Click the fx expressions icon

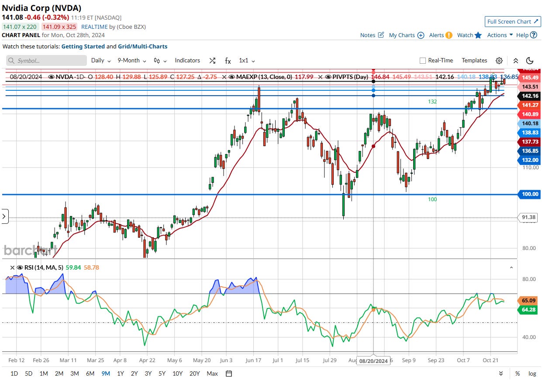point(228,61)
